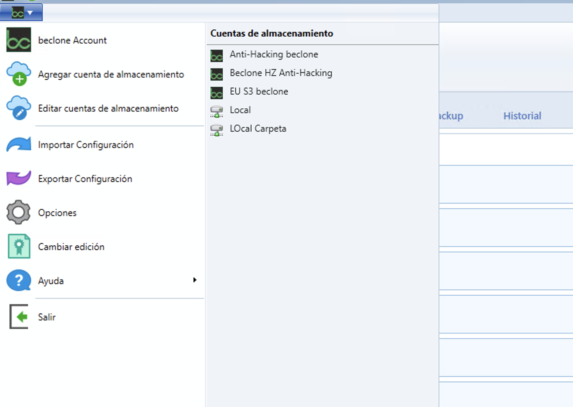Image resolution: width=573 pixels, height=407 pixels.
Task: Click the Anti-Hacking beclone account icon
Action: click(217, 56)
